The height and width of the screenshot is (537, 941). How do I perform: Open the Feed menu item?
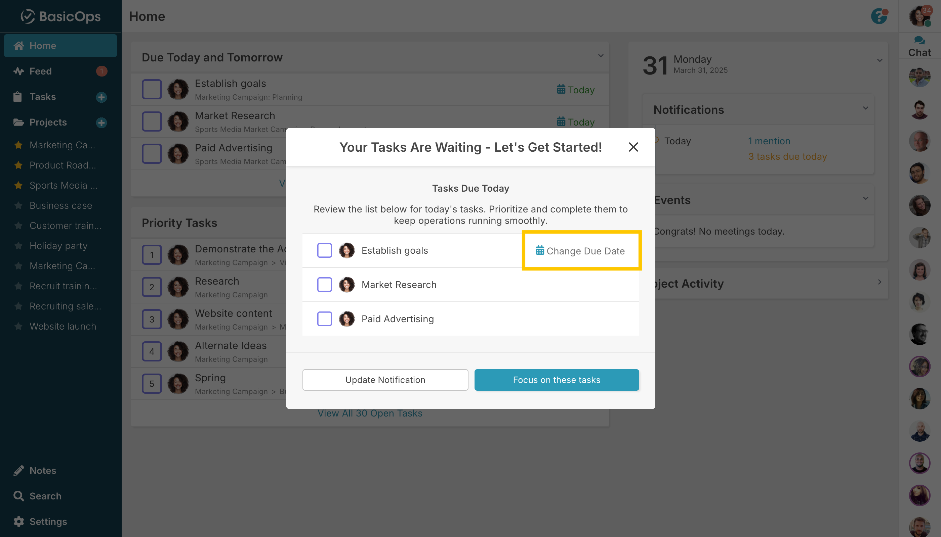41,71
